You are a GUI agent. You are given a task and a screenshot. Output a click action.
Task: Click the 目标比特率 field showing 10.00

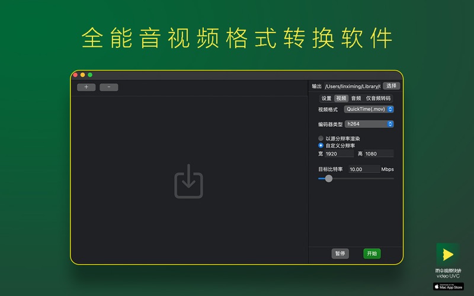[x=364, y=169]
